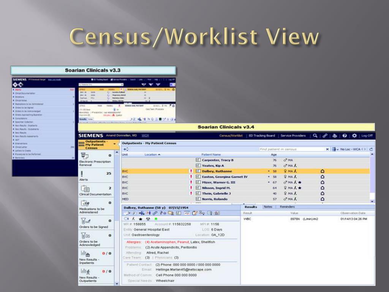Clear the Find patient search with X icon
The image size is (389, 292).
pyautogui.click(x=327, y=149)
